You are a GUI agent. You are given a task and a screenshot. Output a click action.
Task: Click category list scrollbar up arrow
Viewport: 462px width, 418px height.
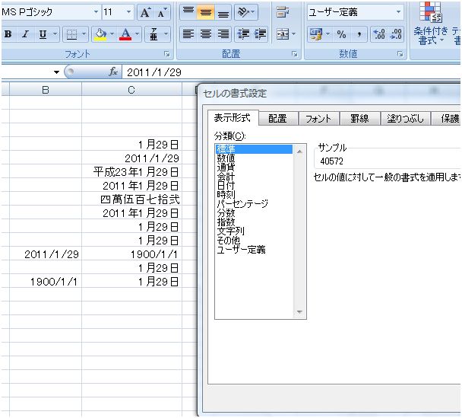[x=299, y=152]
